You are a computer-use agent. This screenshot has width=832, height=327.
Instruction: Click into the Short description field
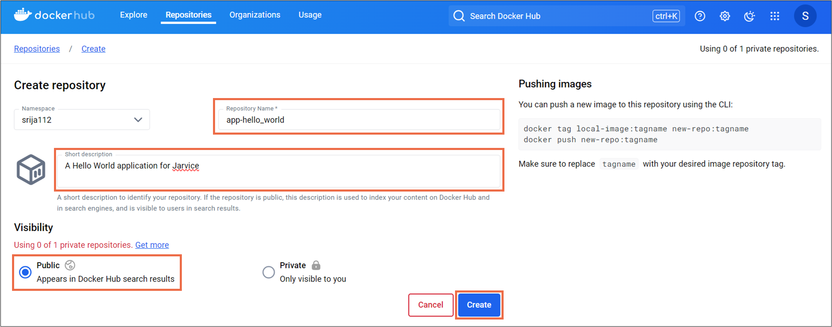279,171
